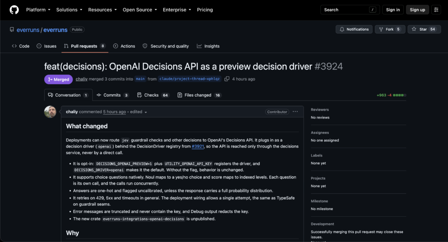This screenshot has height=242, width=448.
Task: Open the everruns repository name link
Action: click(x=56, y=30)
